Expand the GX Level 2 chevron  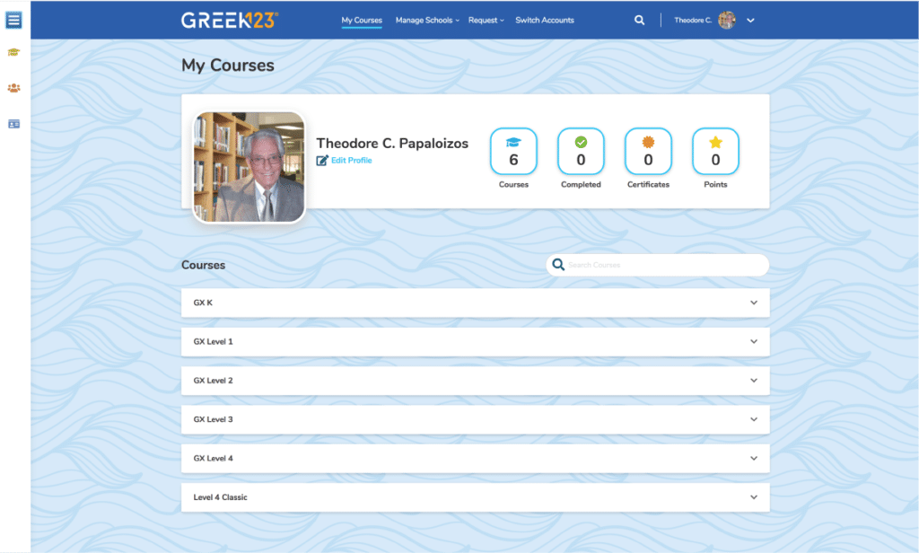pyautogui.click(x=754, y=381)
